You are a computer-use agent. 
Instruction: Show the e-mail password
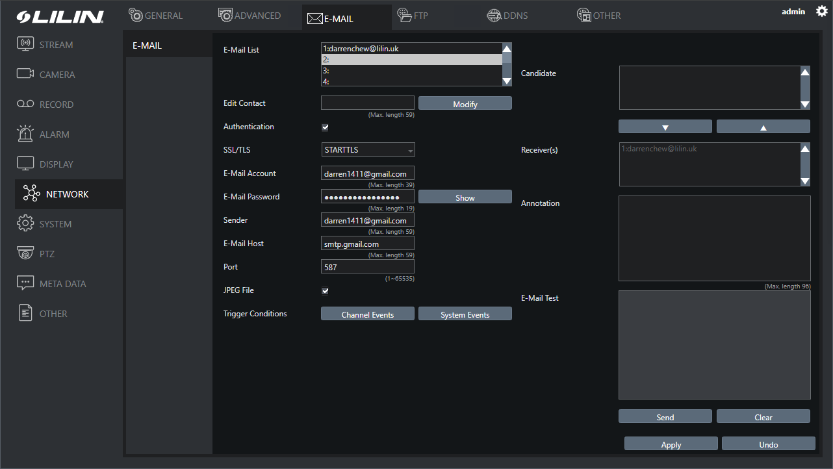pyautogui.click(x=465, y=197)
